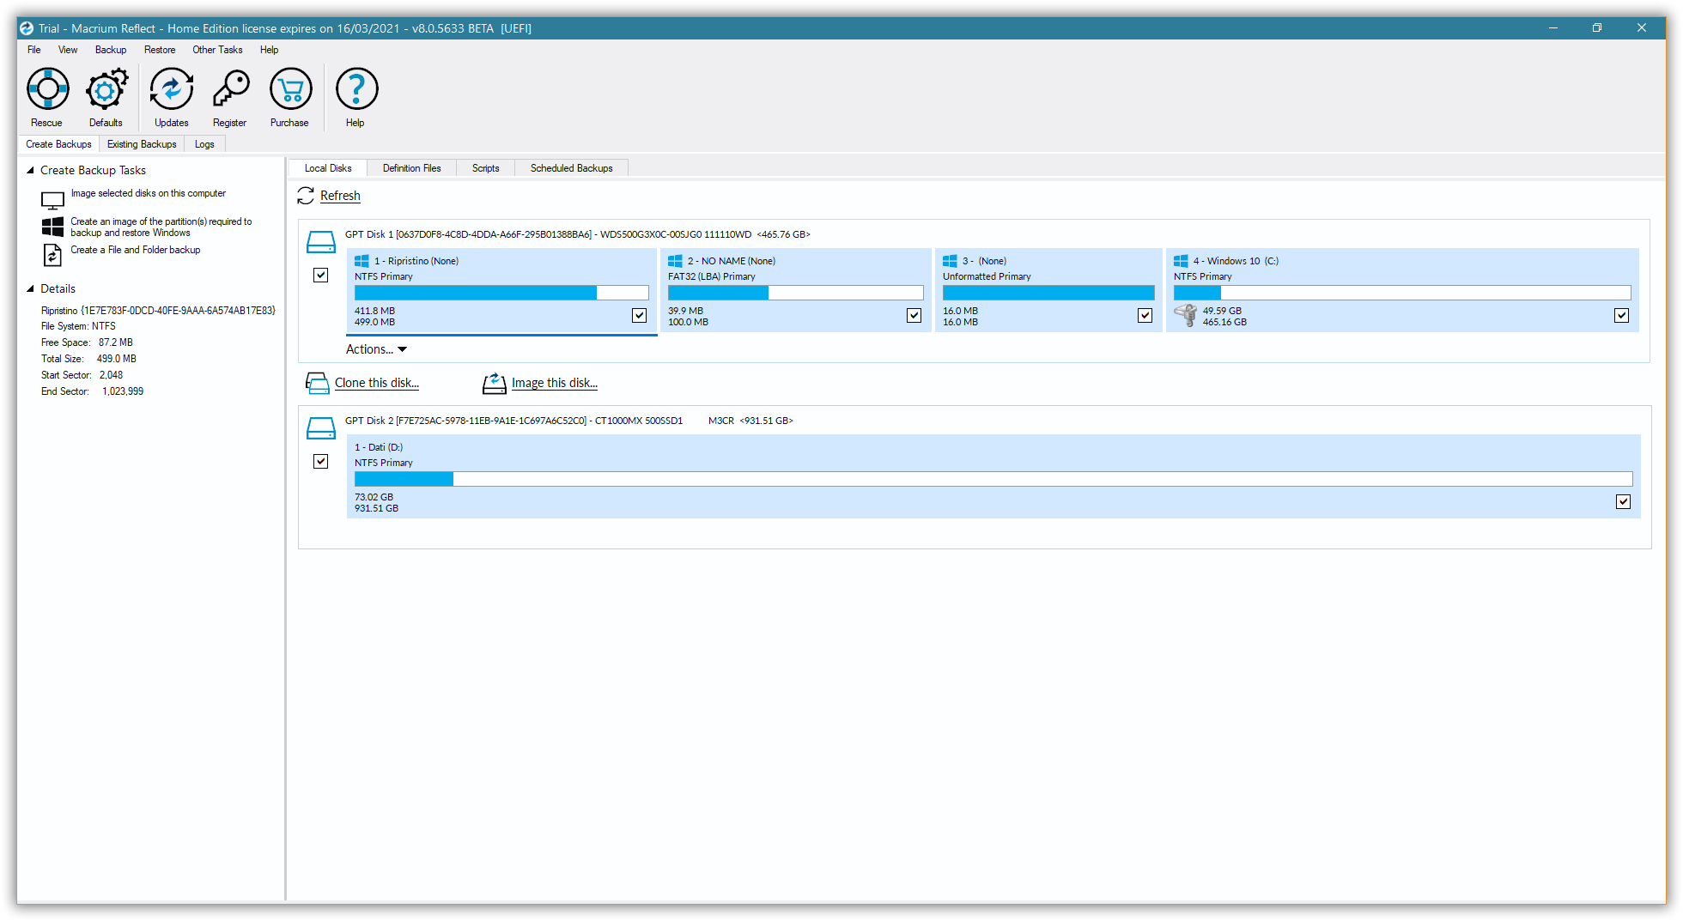1683x921 pixels.
Task: Click Windows icon on partition 3
Action: pos(950,261)
